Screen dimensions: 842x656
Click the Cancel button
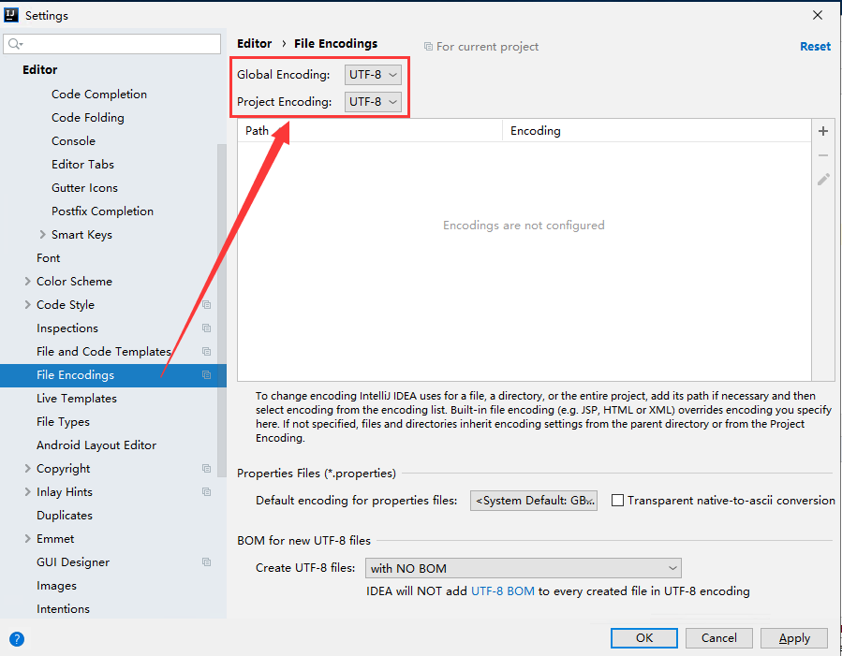click(718, 638)
